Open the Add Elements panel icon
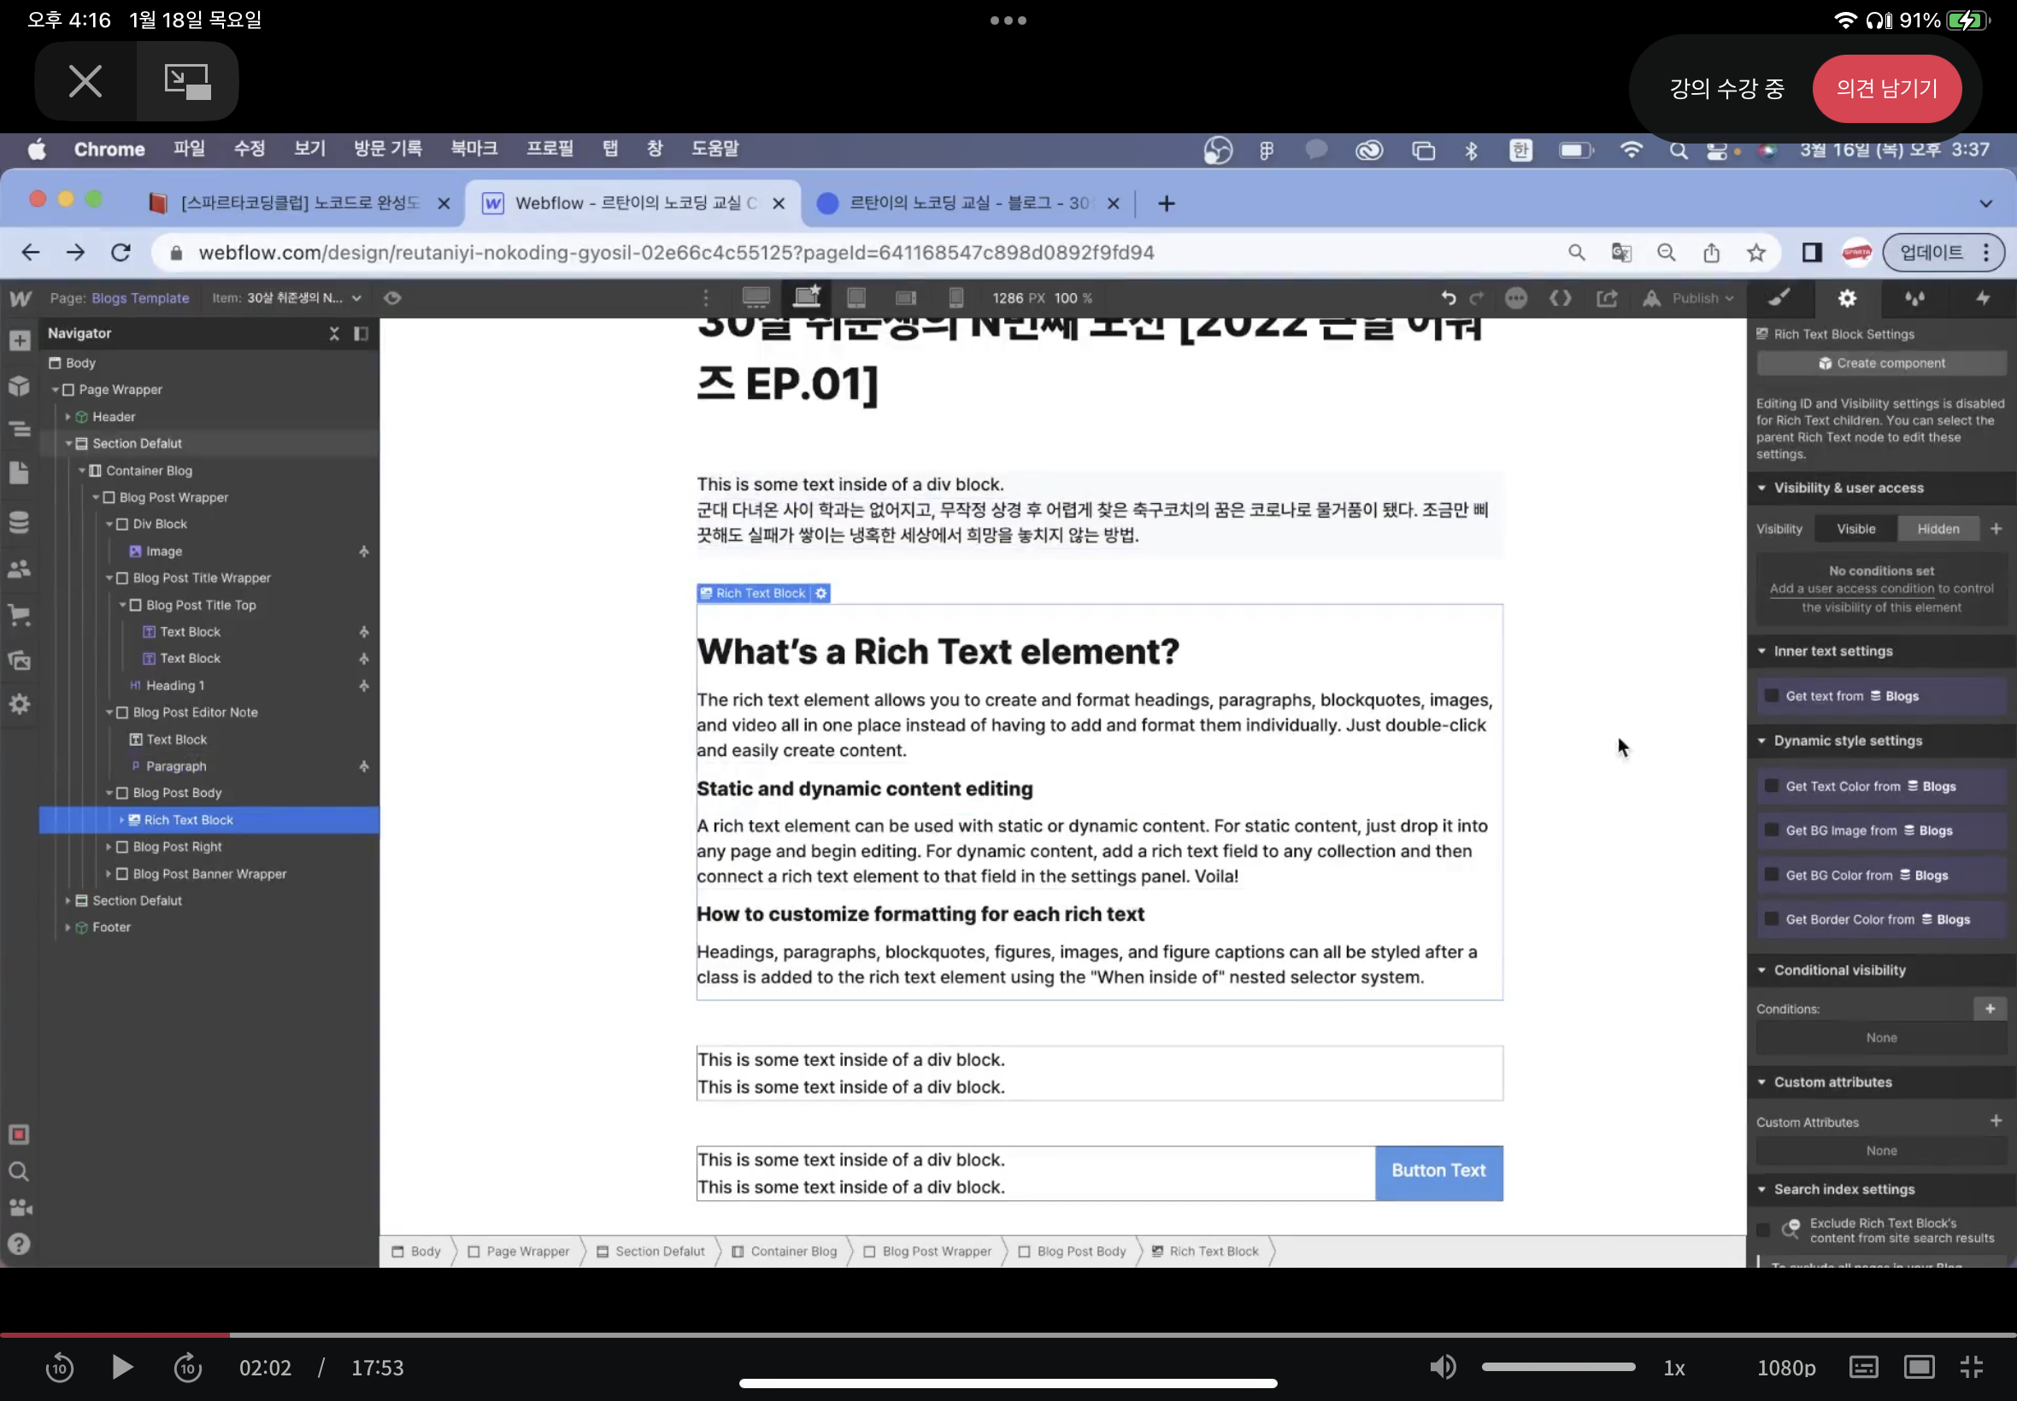 click(20, 341)
